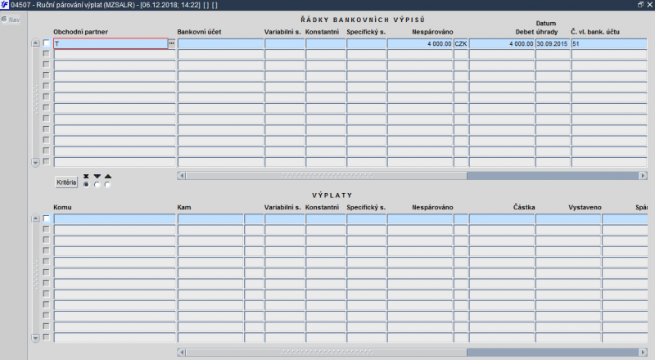Screen dimensions: 655x360
Task: Click first row Vystaveno field in Výplaty
Action: (x=568, y=218)
